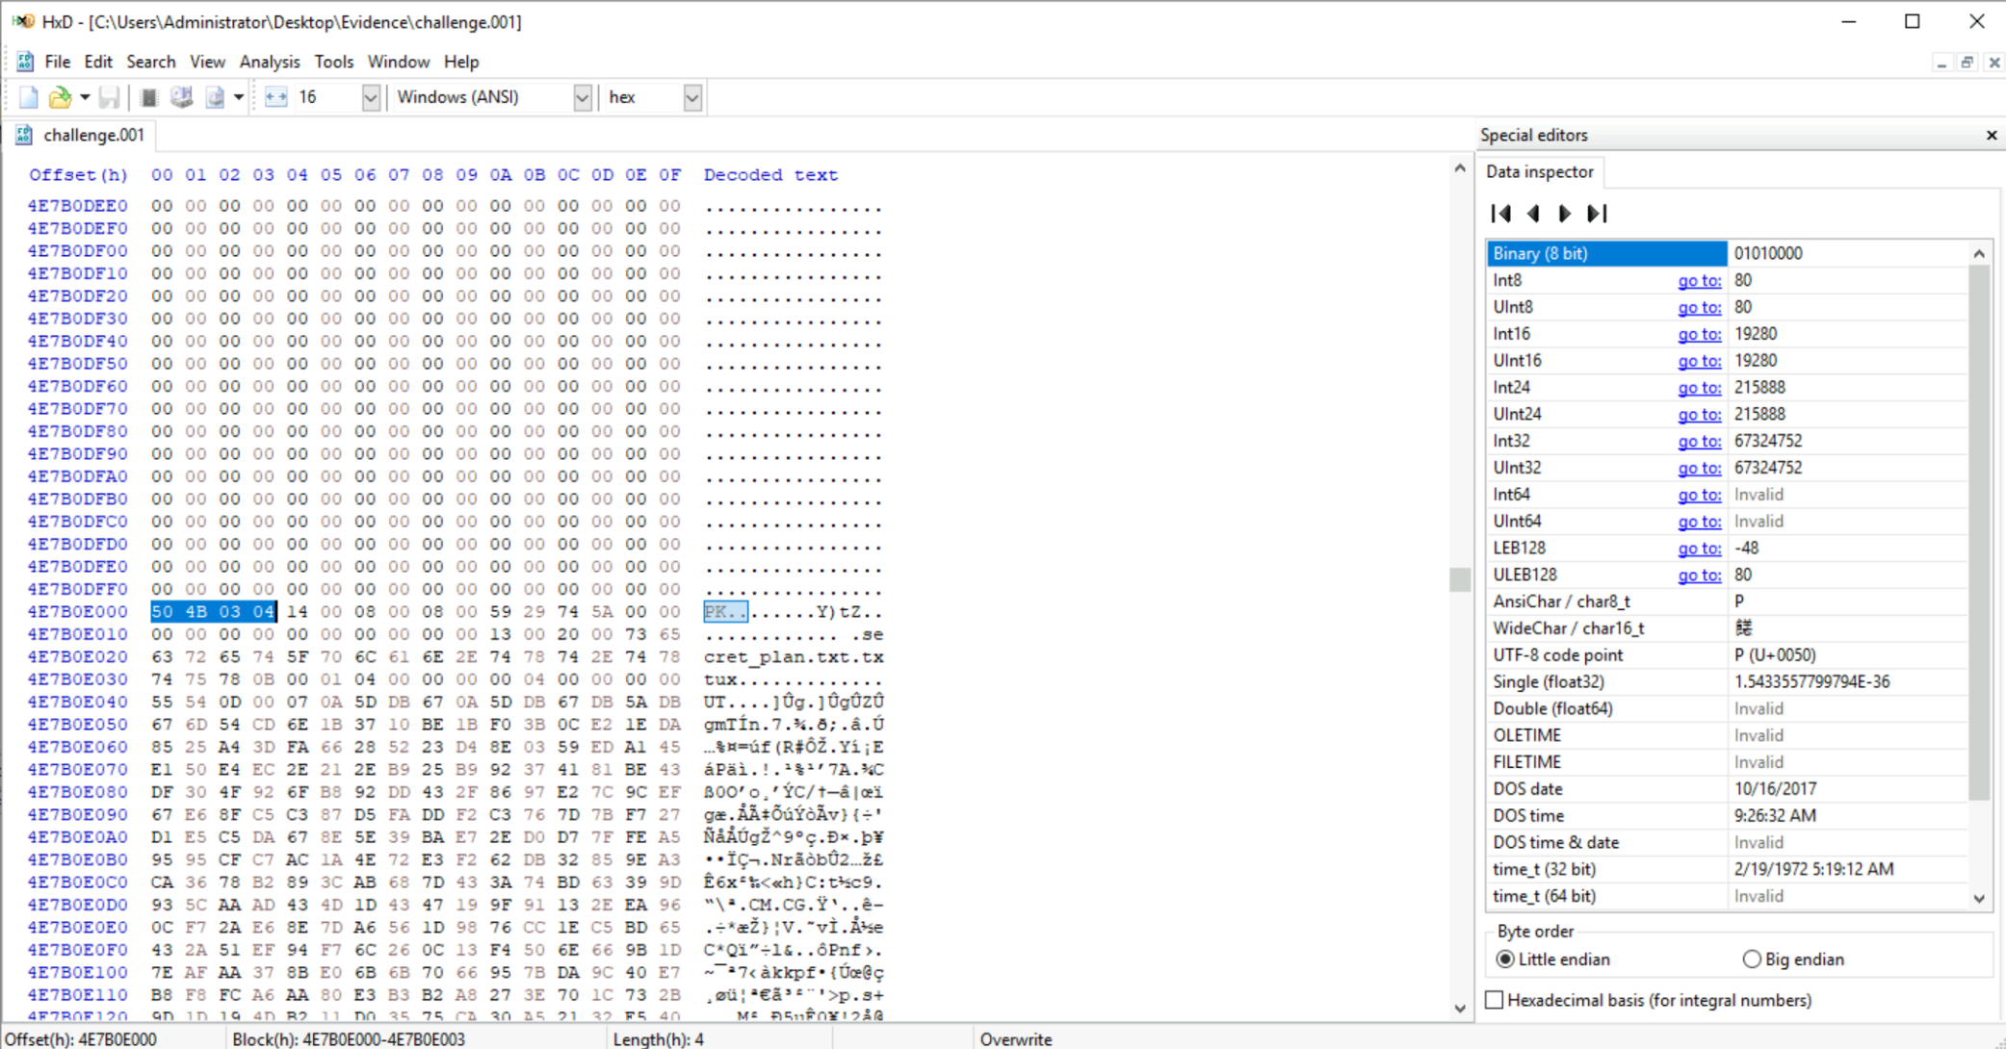Switch to the Data inspector tab
This screenshot has height=1049, width=2006.
click(x=1539, y=172)
